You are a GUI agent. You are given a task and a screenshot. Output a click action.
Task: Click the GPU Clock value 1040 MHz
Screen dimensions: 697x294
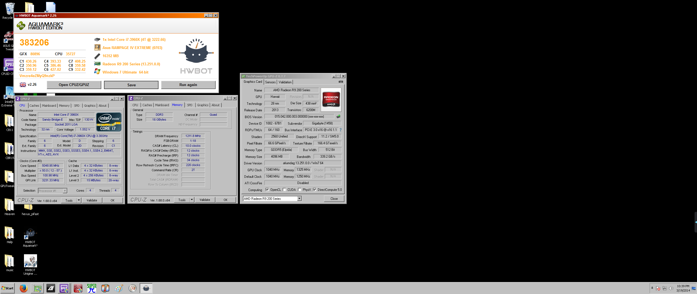pos(273,170)
